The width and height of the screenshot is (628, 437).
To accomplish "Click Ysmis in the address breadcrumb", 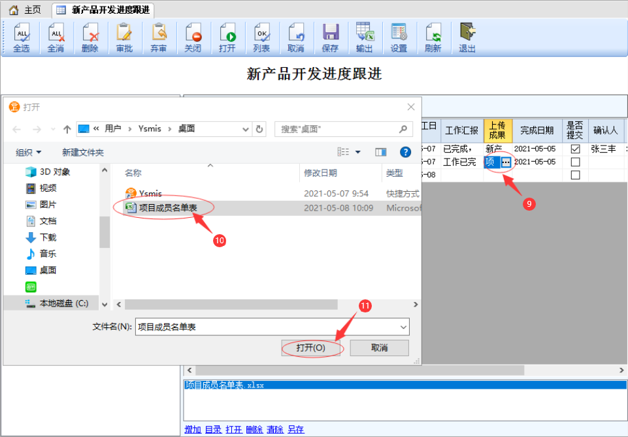I will tap(150, 128).
